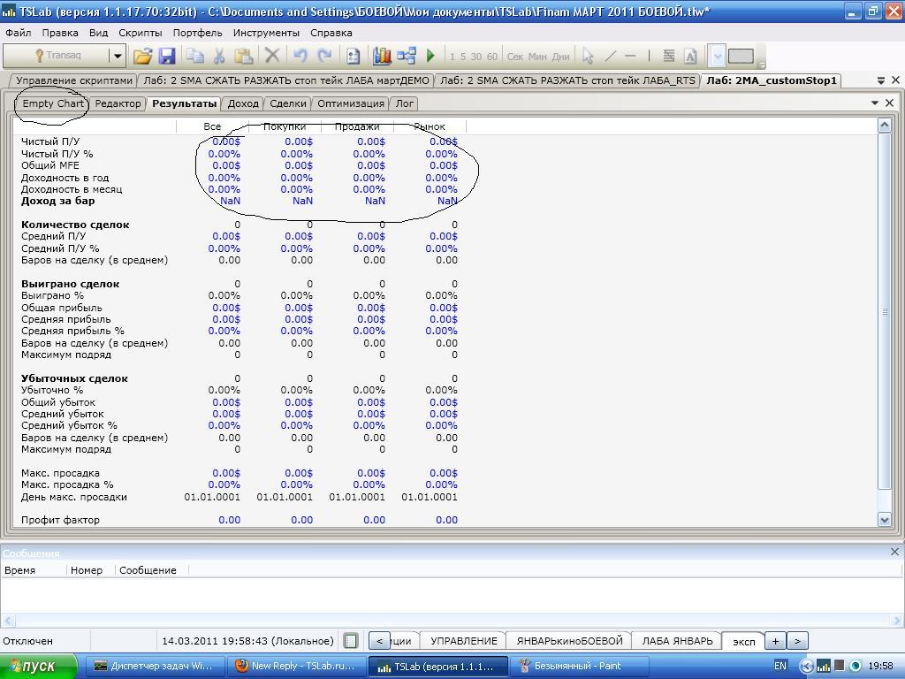Click the chart bars toolbar icon

[x=382, y=56]
